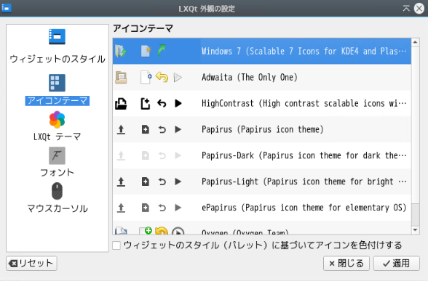This screenshot has height=281, width=428.
Task: Open the ウィジェットのスタイル icon in sidebar
Action: tap(57, 36)
